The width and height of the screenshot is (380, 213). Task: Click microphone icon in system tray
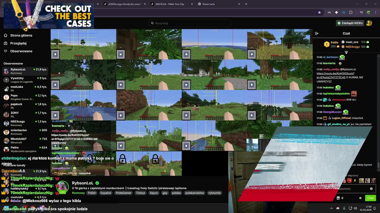click(x=344, y=208)
